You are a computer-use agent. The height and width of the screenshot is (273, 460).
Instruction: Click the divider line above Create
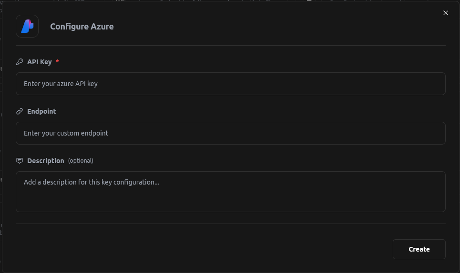230,224
